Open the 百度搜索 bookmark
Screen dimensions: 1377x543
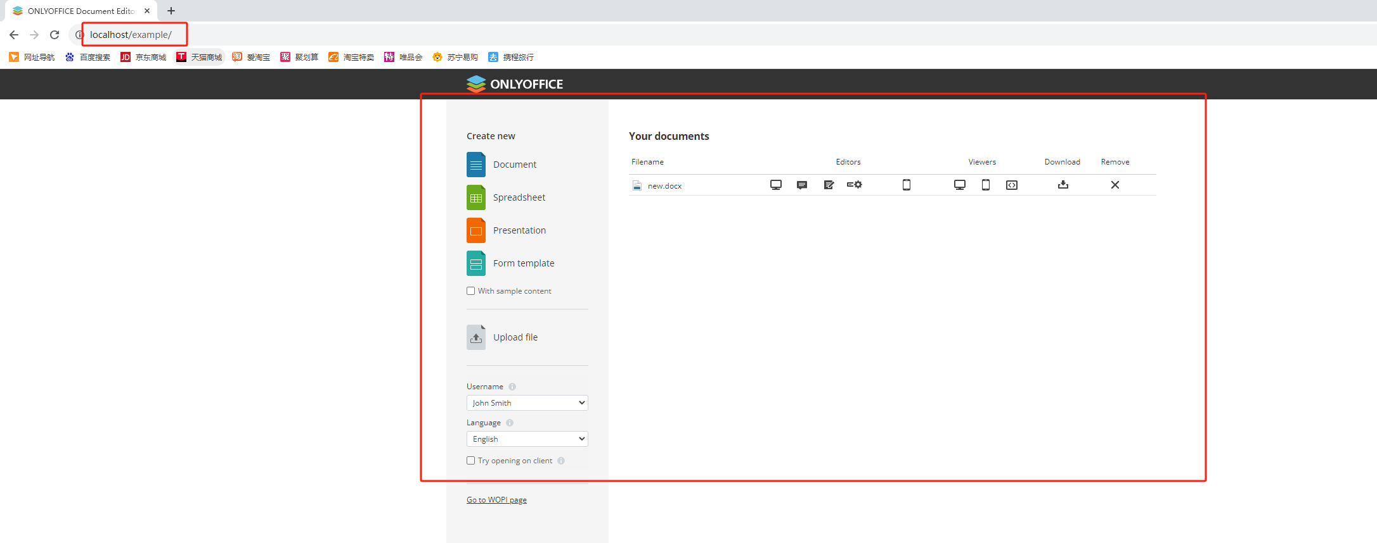click(87, 57)
